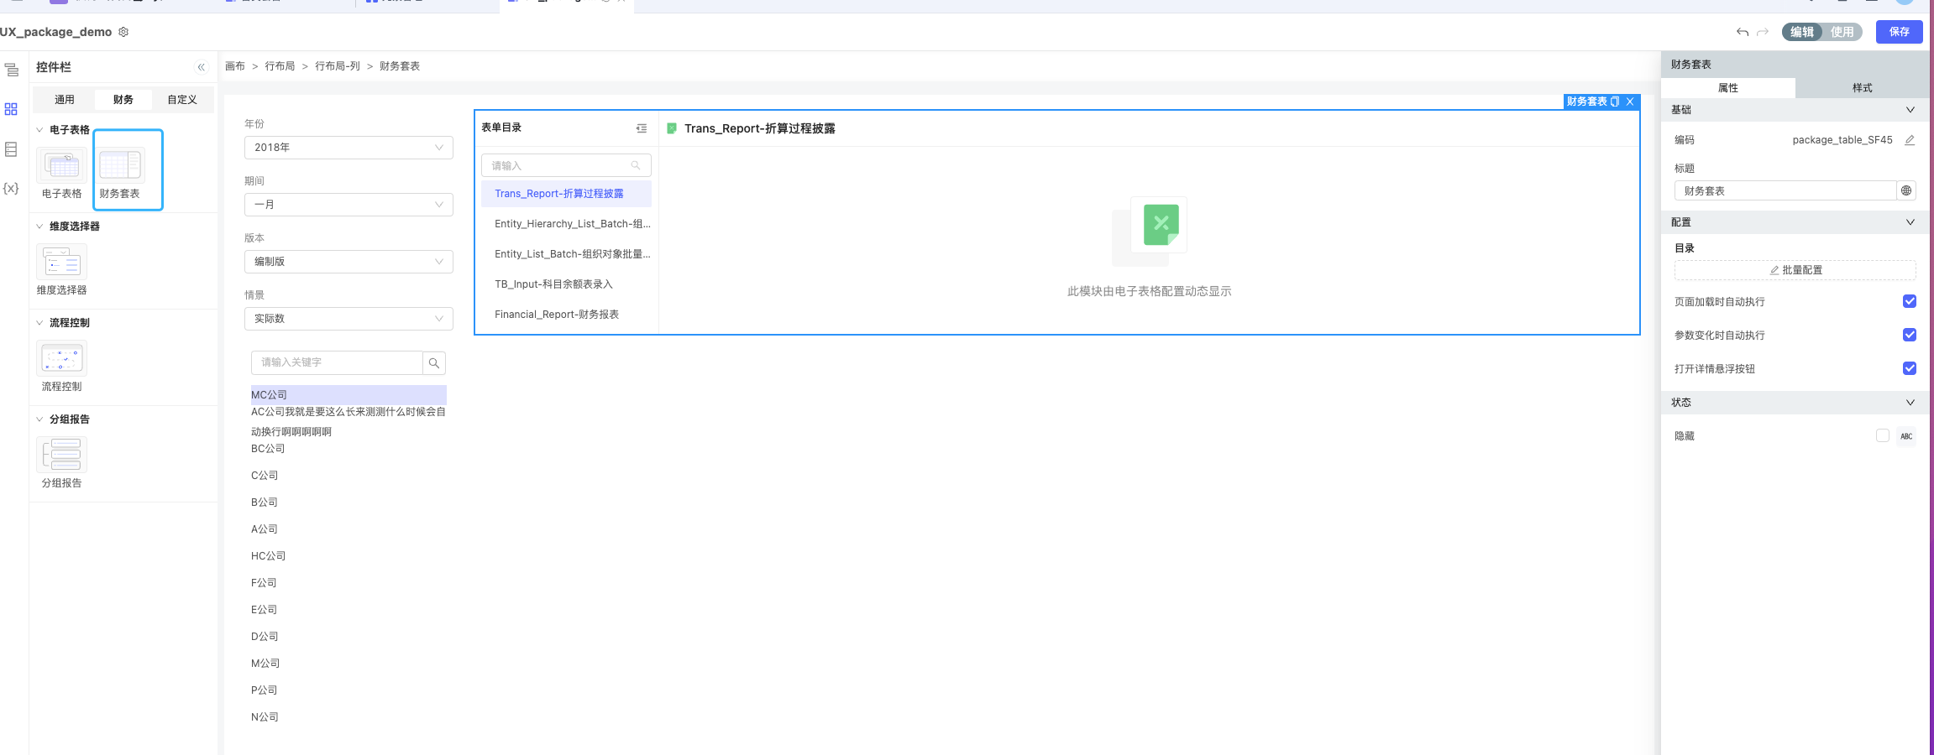The width and height of the screenshot is (1934, 755).
Task: Click the 批量配置 button
Action: coord(1795,270)
